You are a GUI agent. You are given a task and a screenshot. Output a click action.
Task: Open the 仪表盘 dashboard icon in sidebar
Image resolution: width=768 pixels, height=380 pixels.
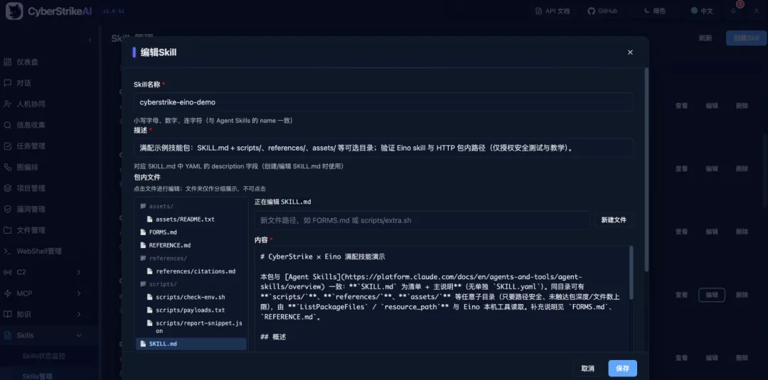(7, 62)
